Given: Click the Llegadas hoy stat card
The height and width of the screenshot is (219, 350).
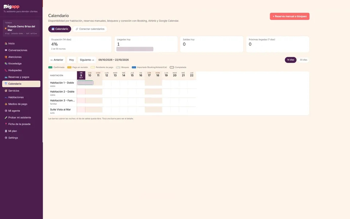Looking at the screenshot, I should [146, 44].
